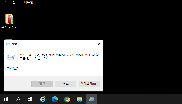
Task: Click the 실행 dialog title text
Action: 14,44
